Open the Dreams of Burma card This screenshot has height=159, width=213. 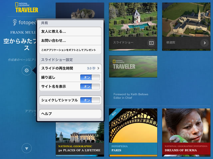coord(186,132)
